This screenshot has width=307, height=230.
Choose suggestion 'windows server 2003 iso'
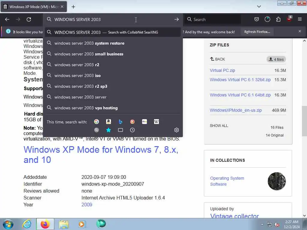[113, 75]
